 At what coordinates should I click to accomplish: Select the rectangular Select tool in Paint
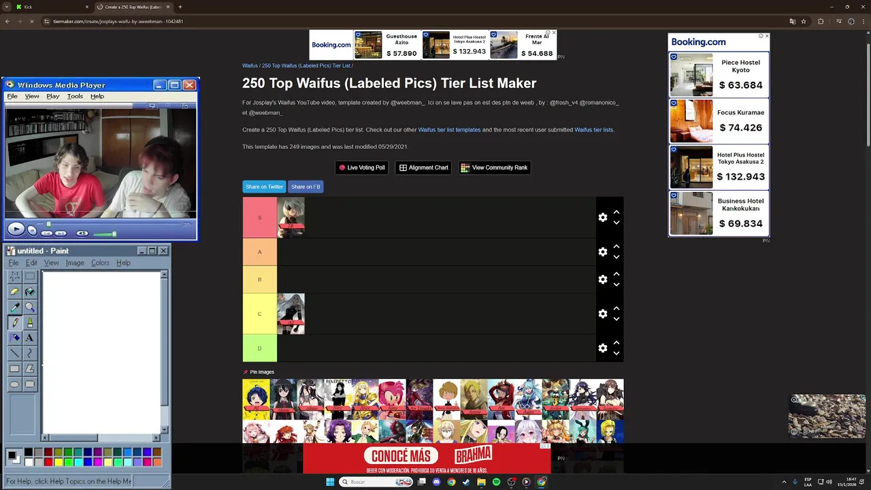pyautogui.click(x=30, y=276)
